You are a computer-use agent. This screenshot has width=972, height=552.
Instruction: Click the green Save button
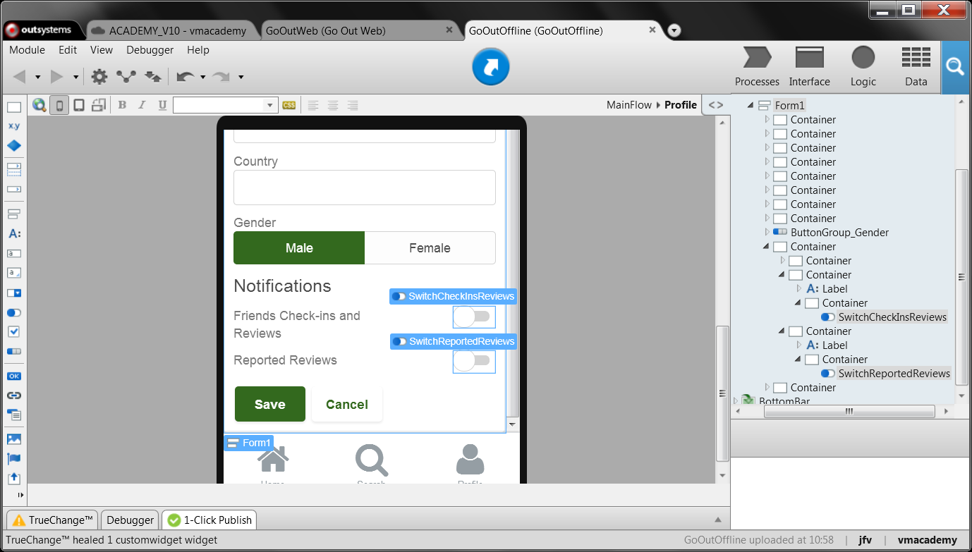[269, 404]
